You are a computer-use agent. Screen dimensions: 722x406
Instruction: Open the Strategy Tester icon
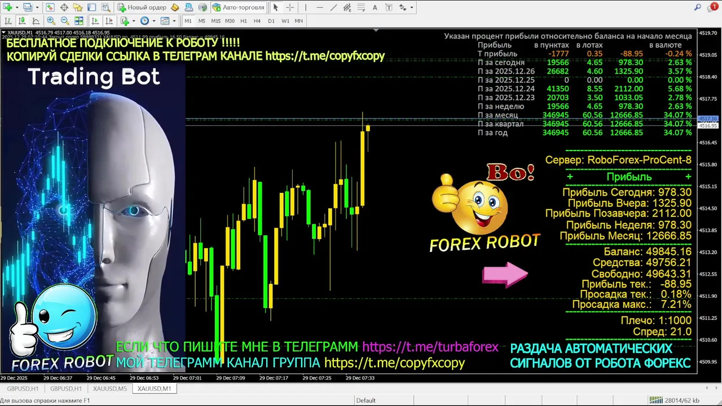[x=105, y=7]
